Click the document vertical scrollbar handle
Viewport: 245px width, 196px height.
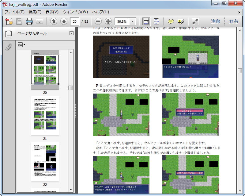click(x=240, y=71)
